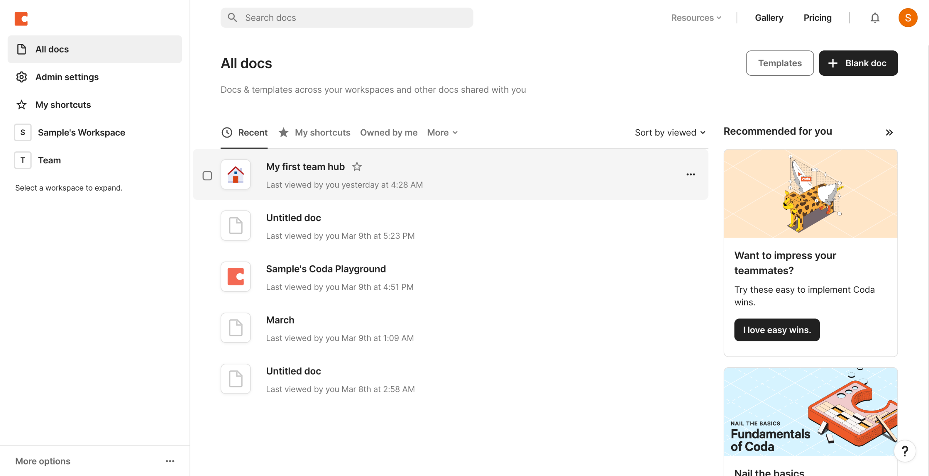Open the user avatar menu

(908, 18)
